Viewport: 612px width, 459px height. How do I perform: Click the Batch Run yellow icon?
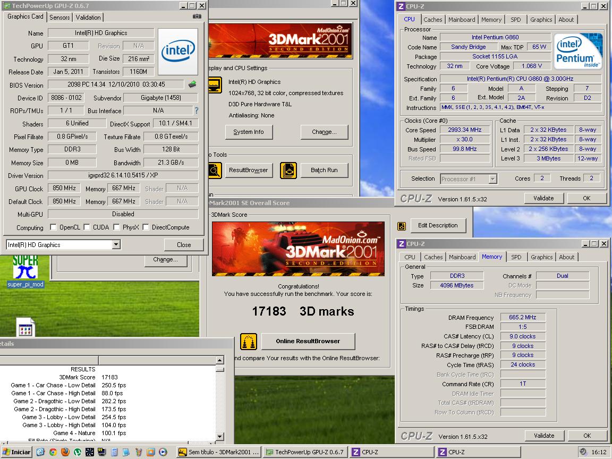[288, 171]
